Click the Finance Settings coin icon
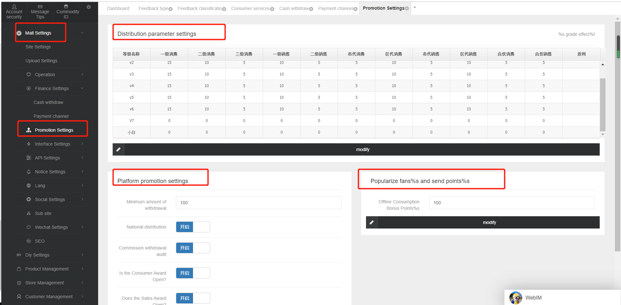Image resolution: width=621 pixels, height=305 pixels. click(29, 88)
